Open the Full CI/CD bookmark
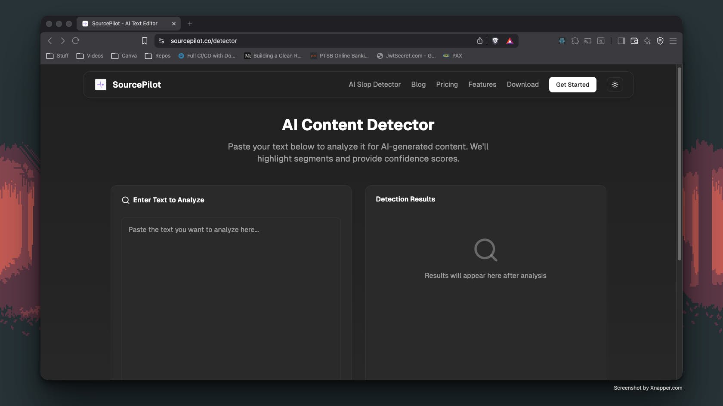Screen dimensions: 723x406 tap(207, 56)
